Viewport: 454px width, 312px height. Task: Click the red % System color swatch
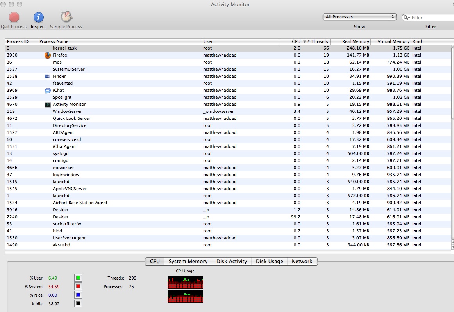(x=78, y=287)
